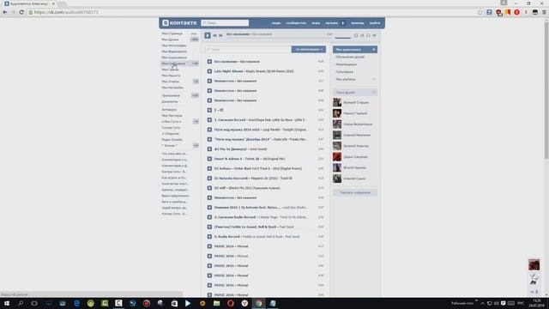
Task: Open Windows Store from the taskbar
Action: tap(174, 303)
